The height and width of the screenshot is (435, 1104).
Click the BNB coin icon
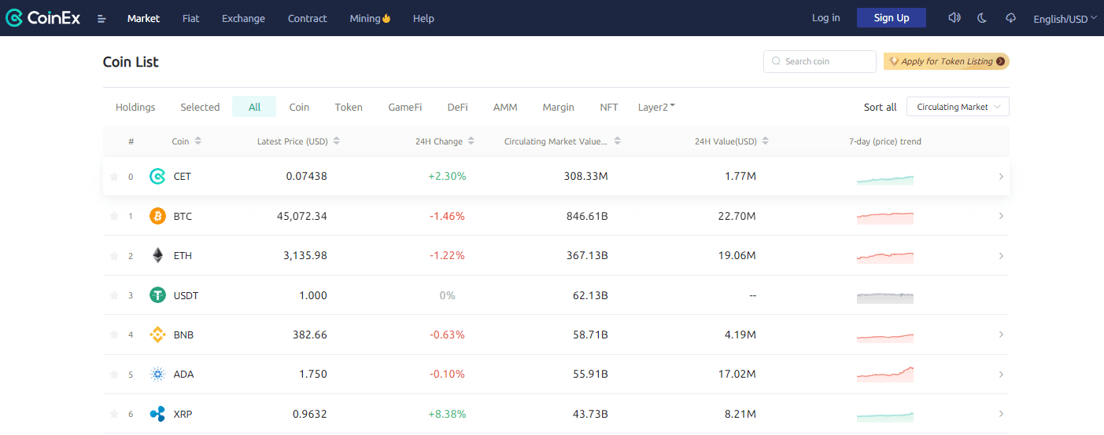(157, 335)
